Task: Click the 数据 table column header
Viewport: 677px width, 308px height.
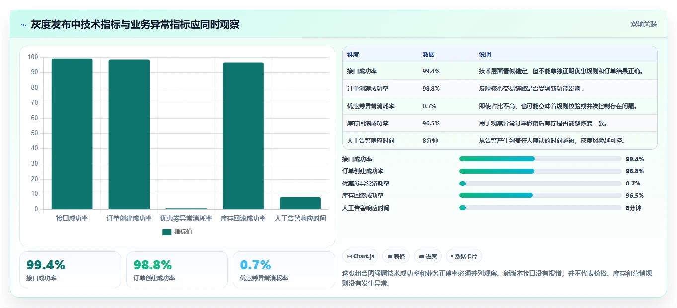Action: 428,54
